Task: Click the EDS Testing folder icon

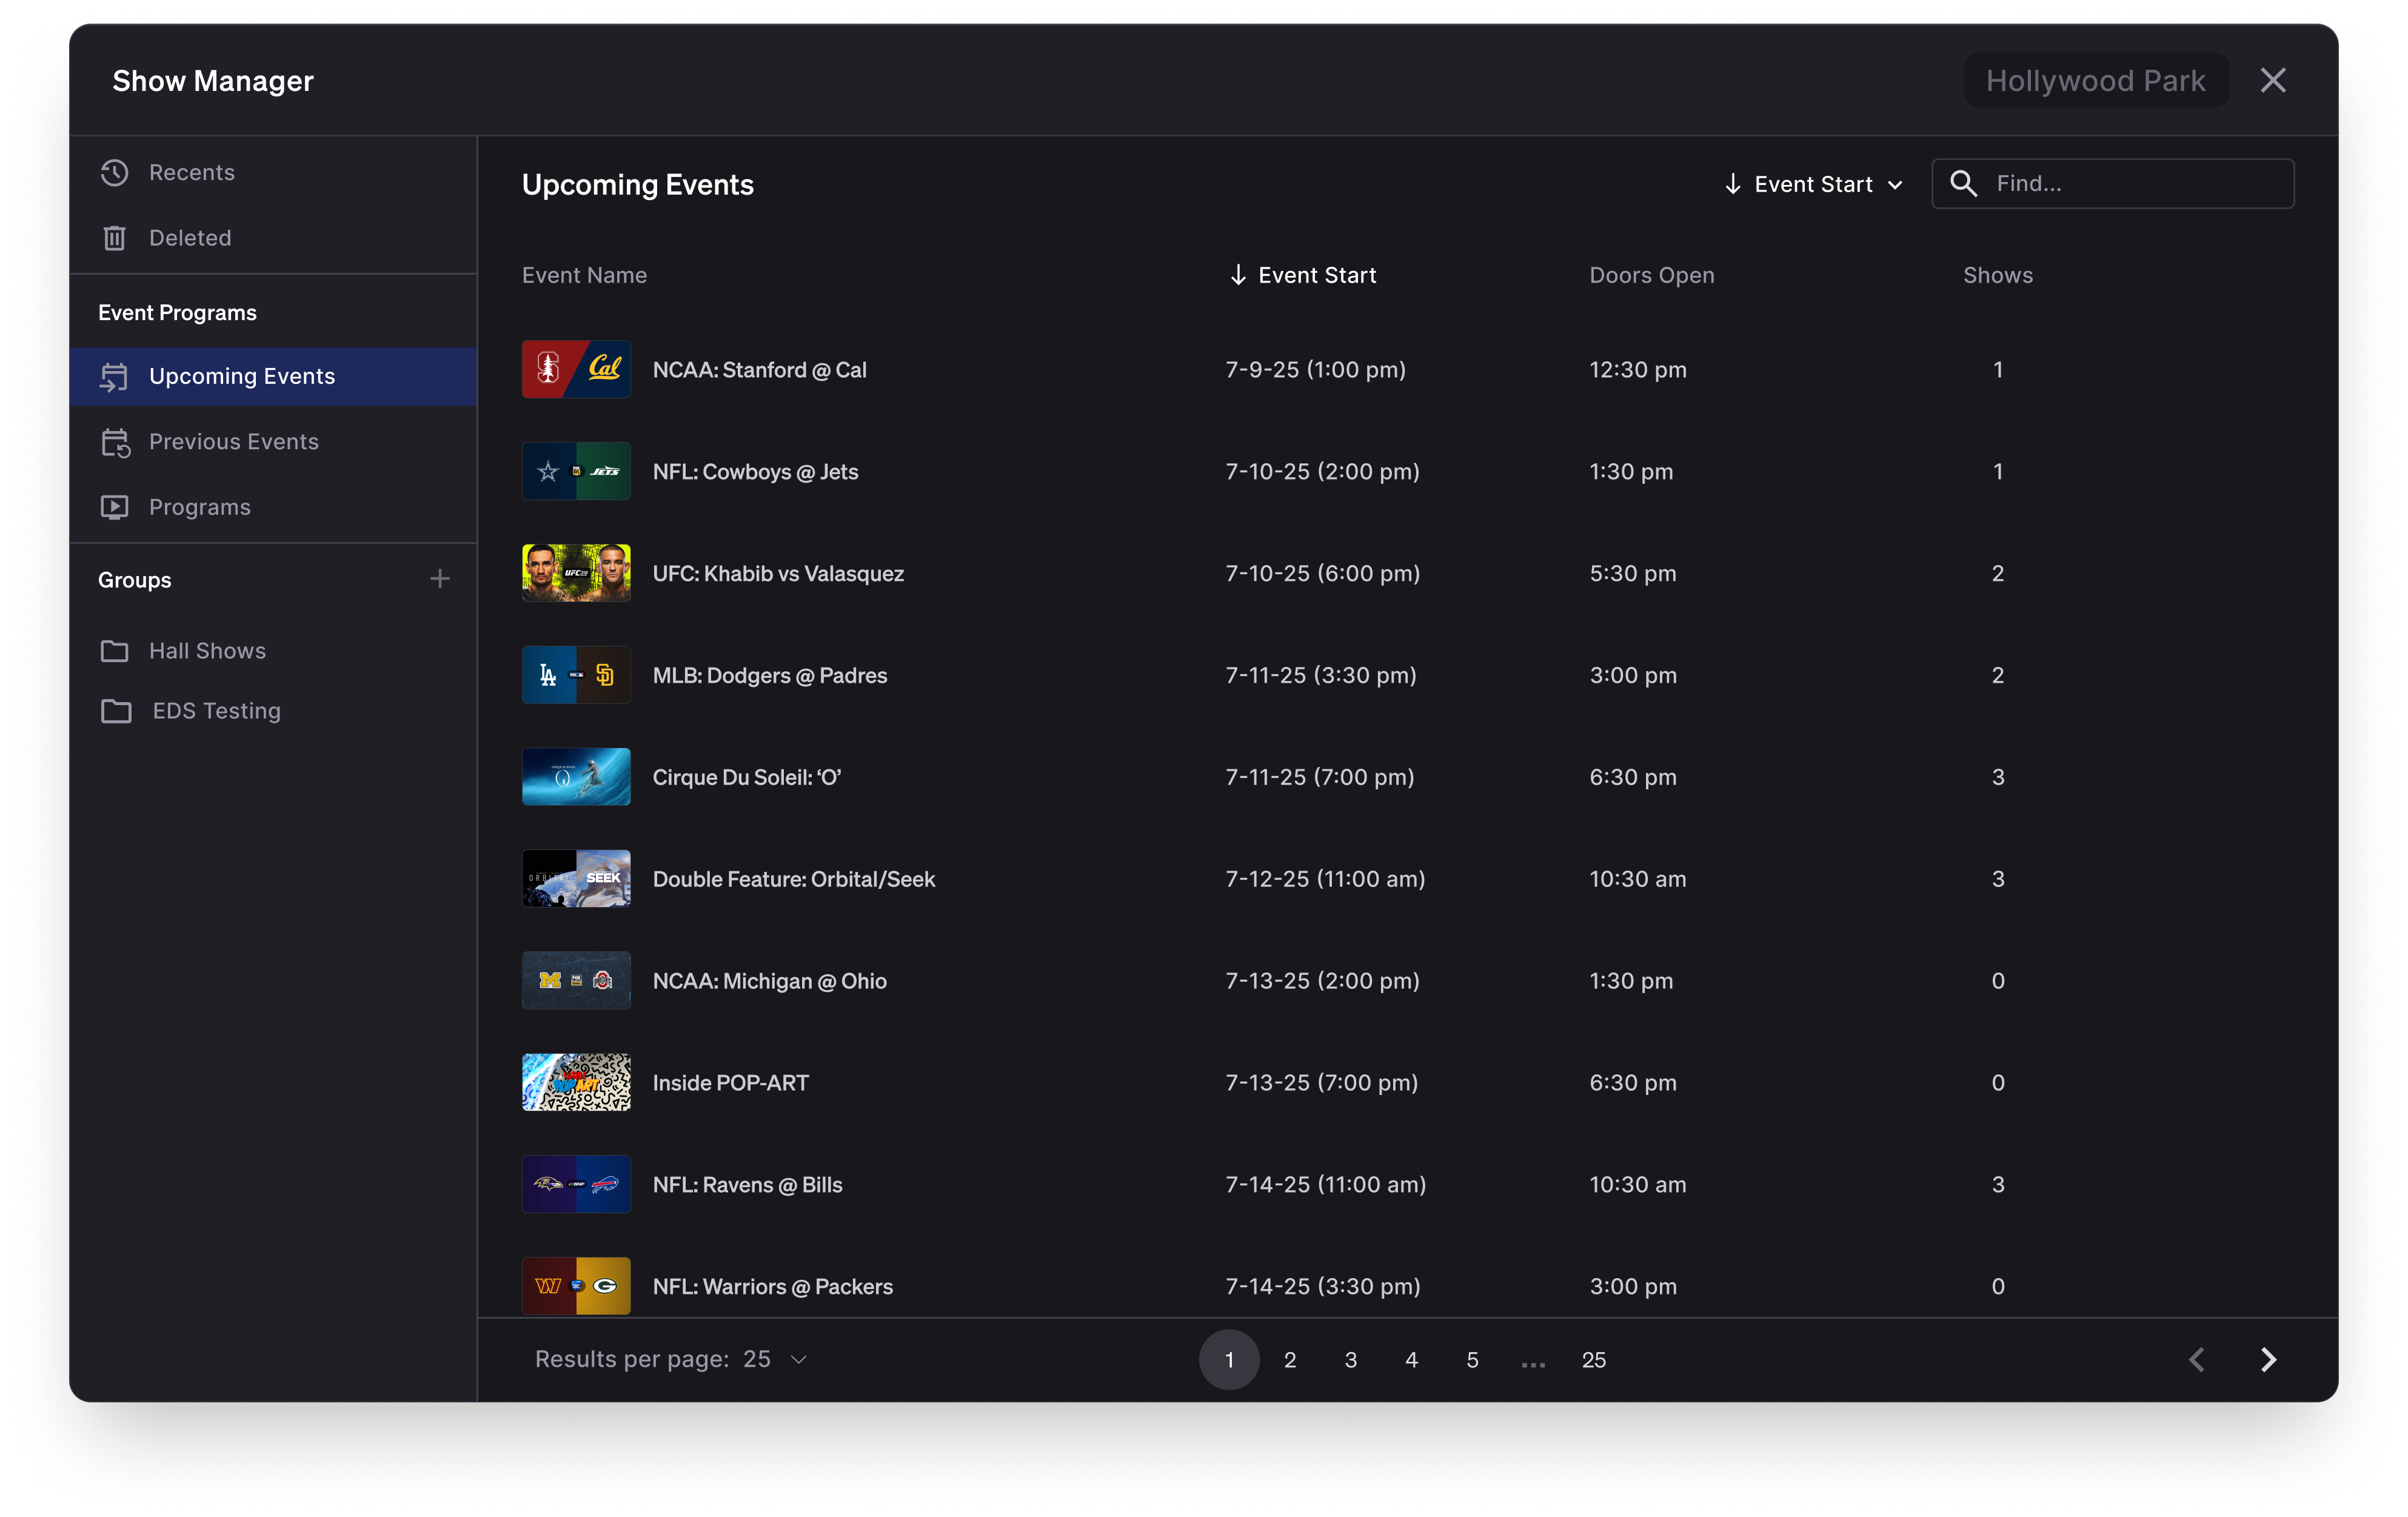Action: click(116, 711)
